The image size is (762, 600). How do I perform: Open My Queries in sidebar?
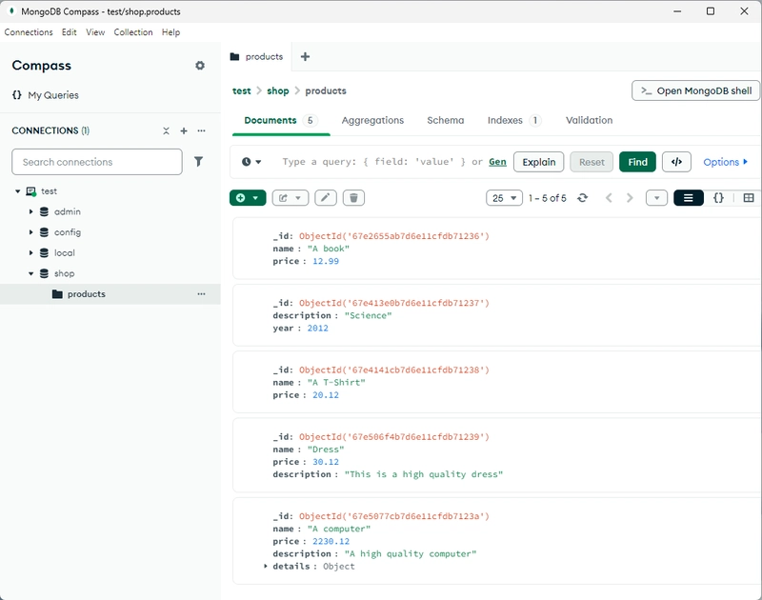[x=45, y=95]
